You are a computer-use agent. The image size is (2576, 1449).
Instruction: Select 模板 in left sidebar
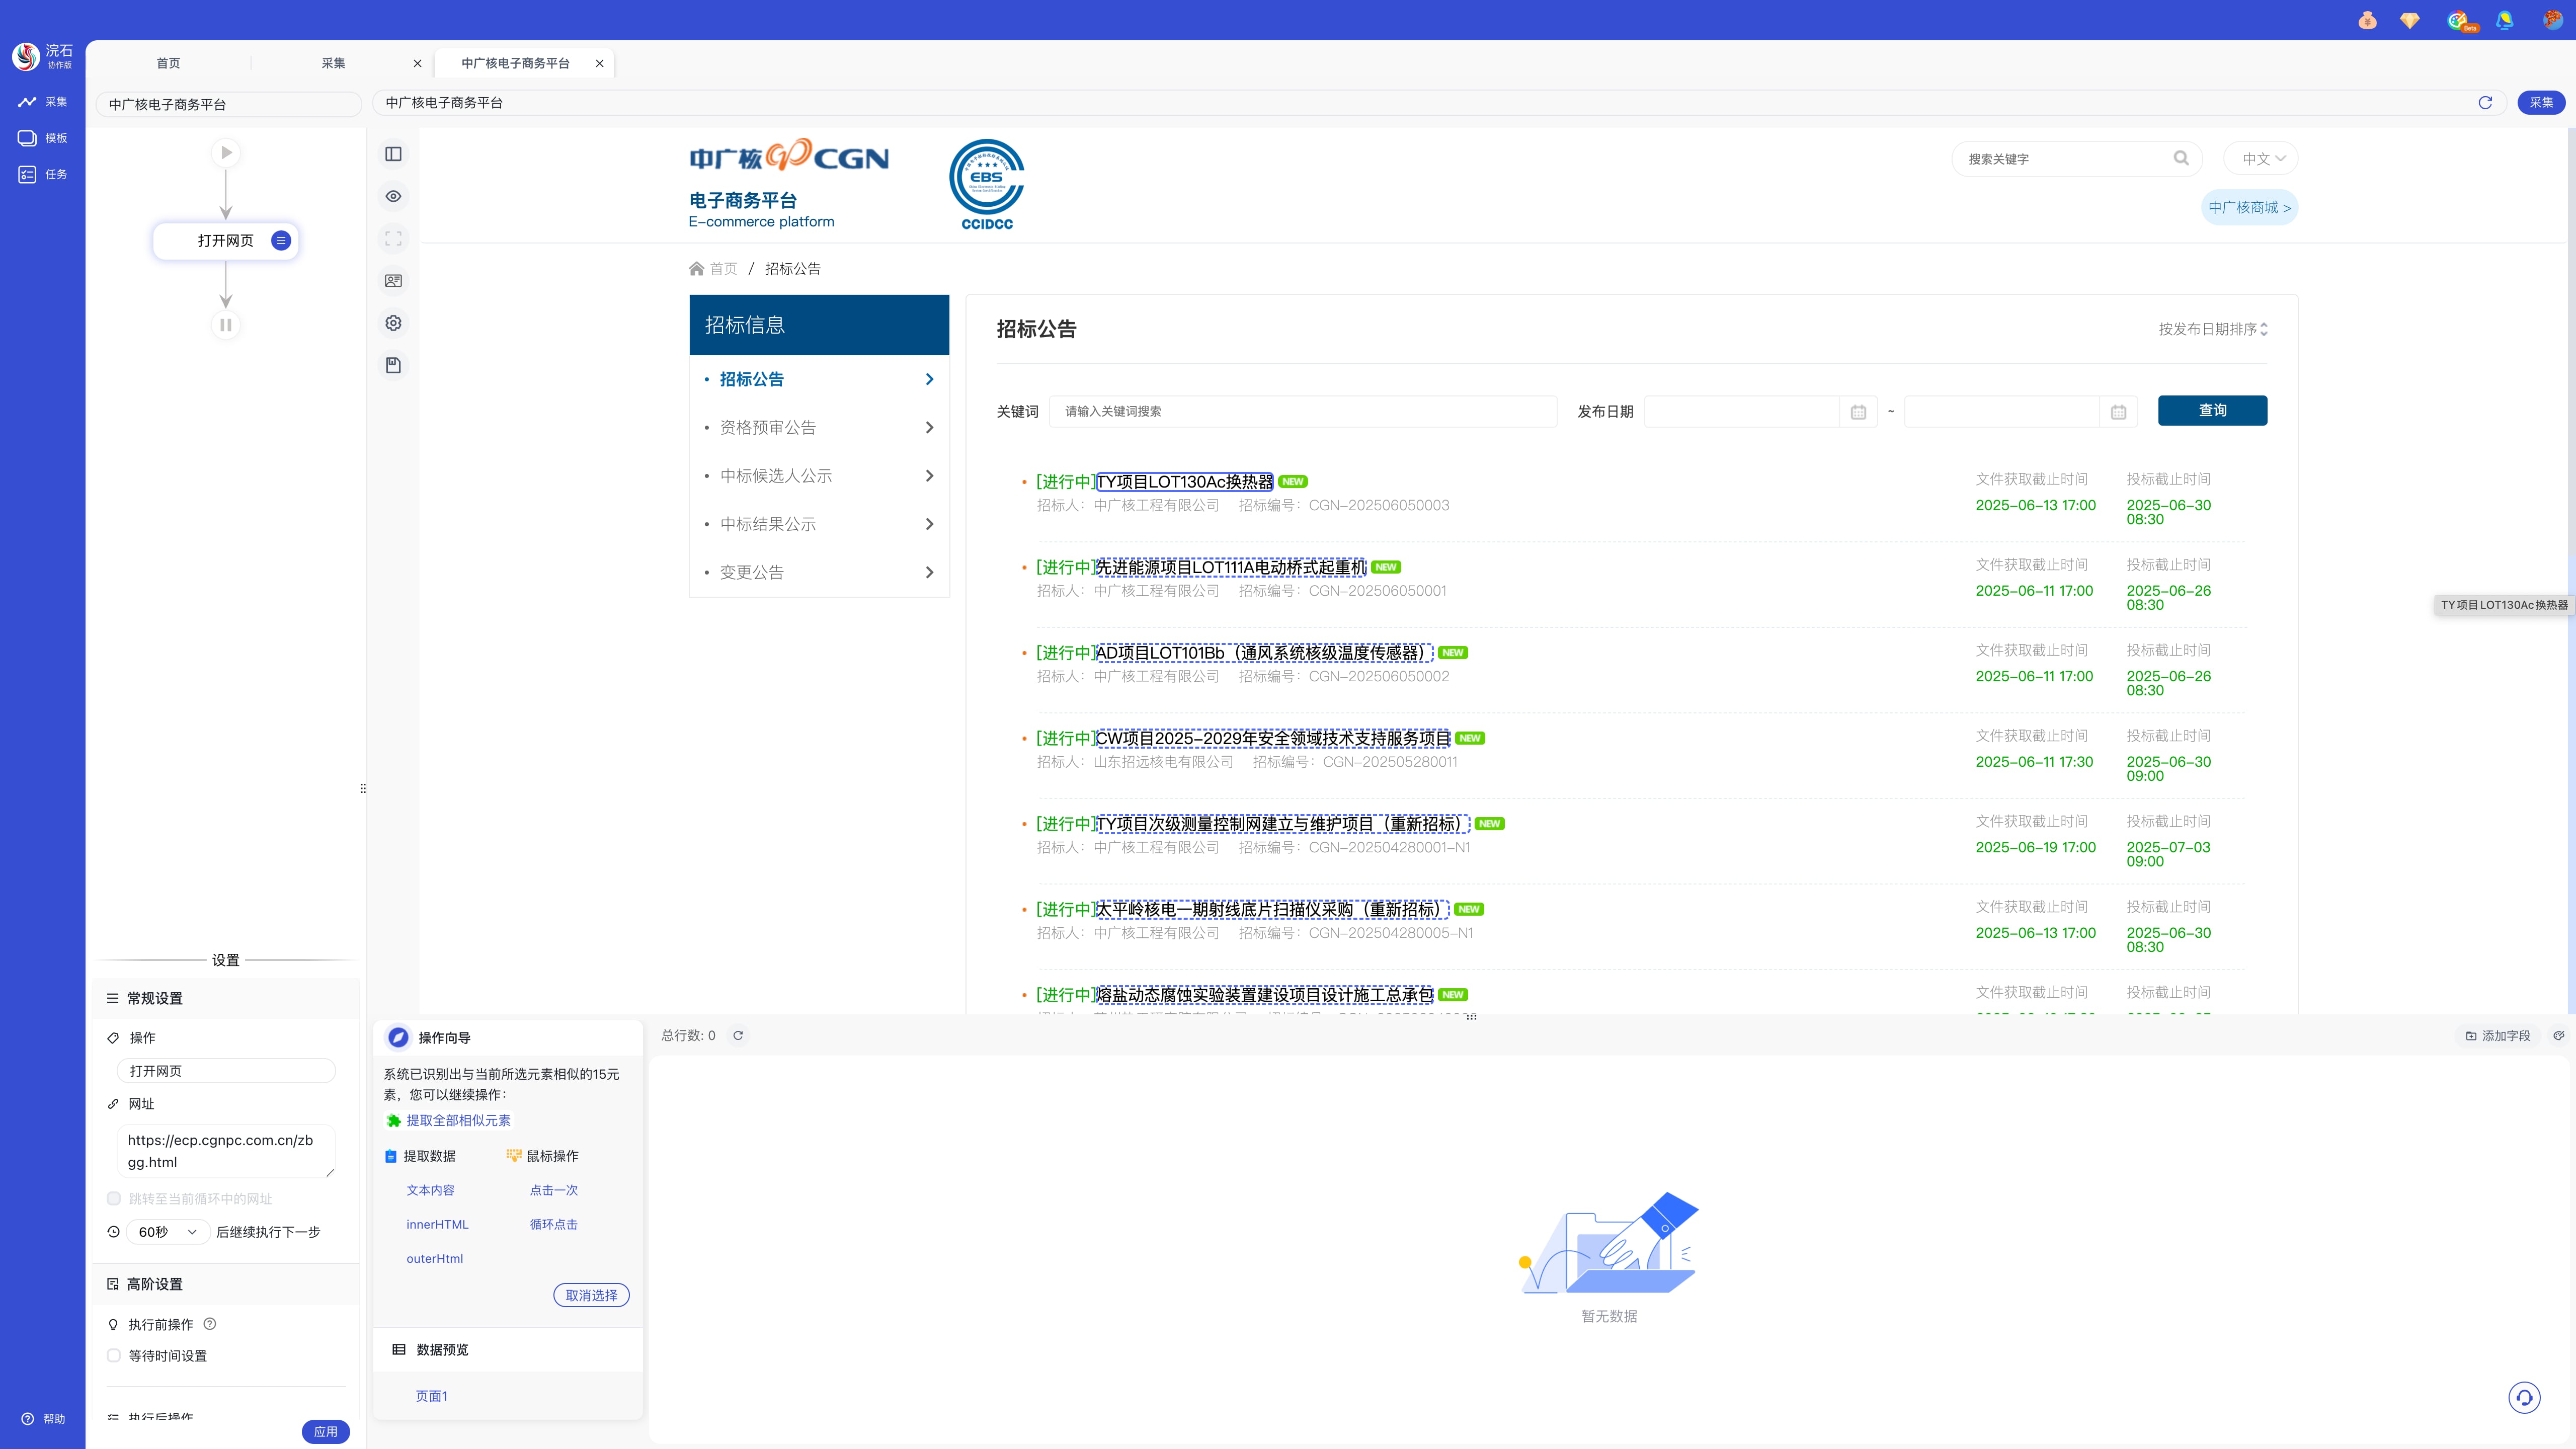click(42, 138)
